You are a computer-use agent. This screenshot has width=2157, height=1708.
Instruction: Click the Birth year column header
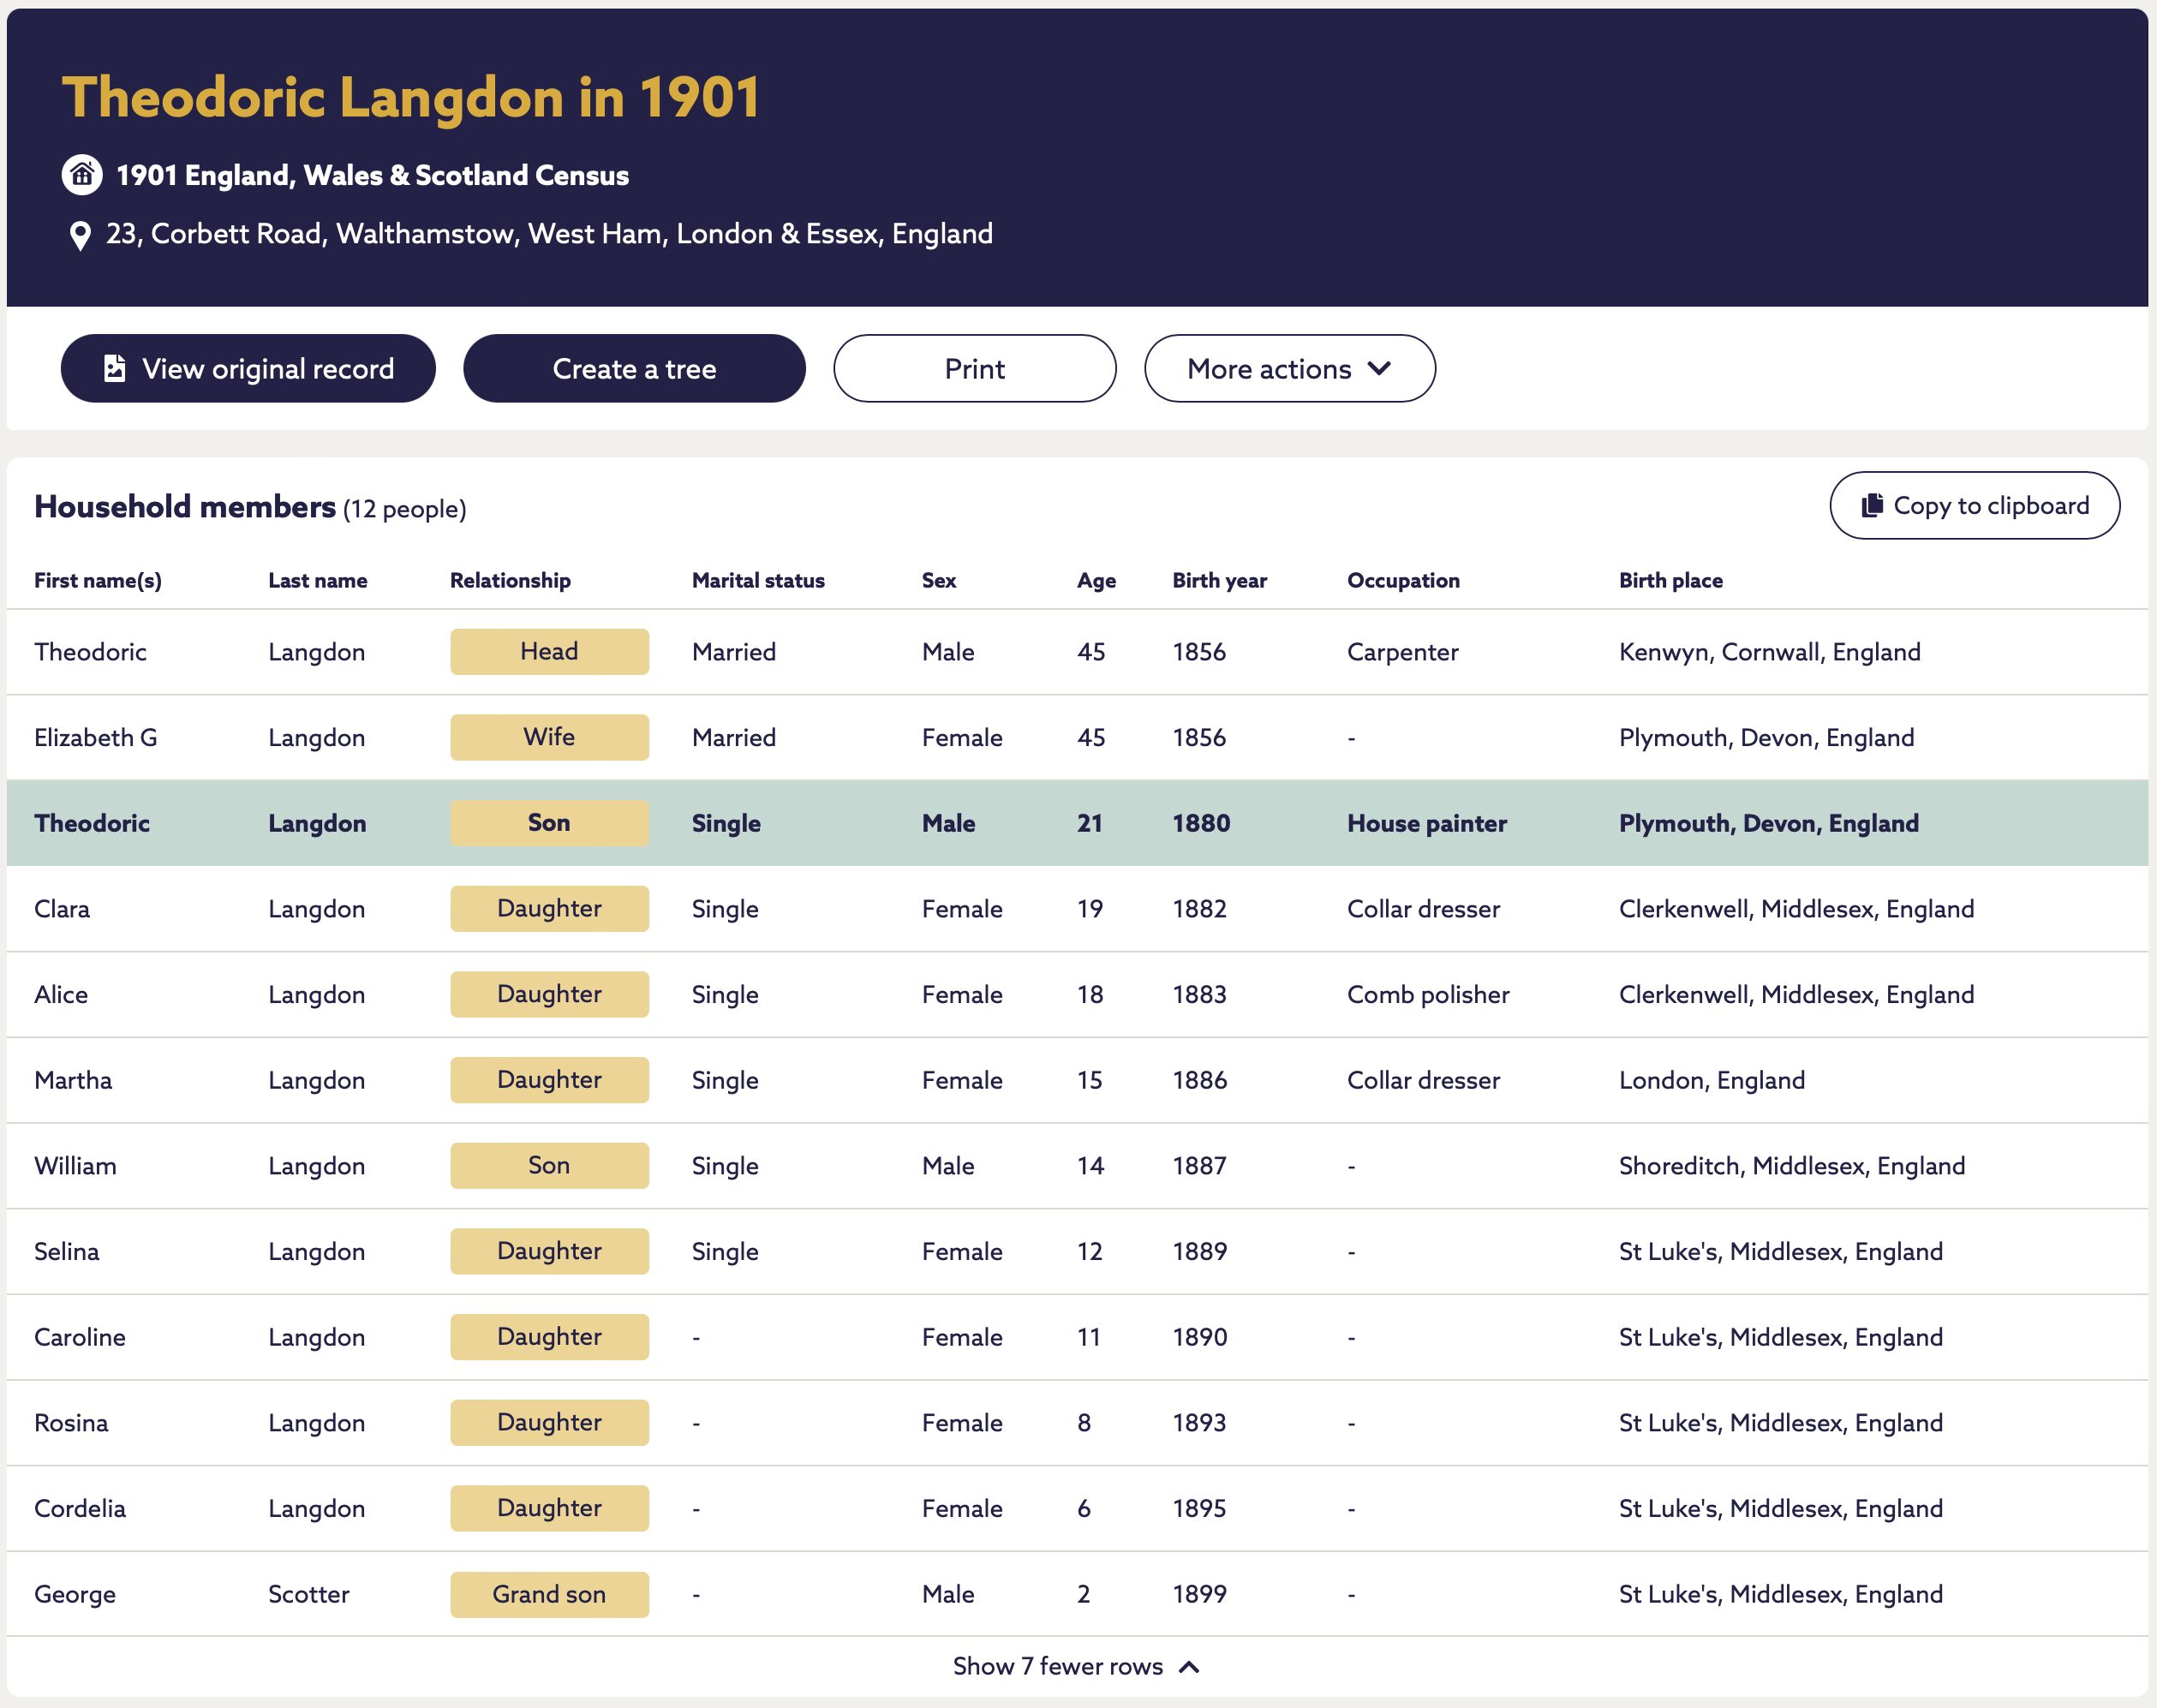[1219, 581]
